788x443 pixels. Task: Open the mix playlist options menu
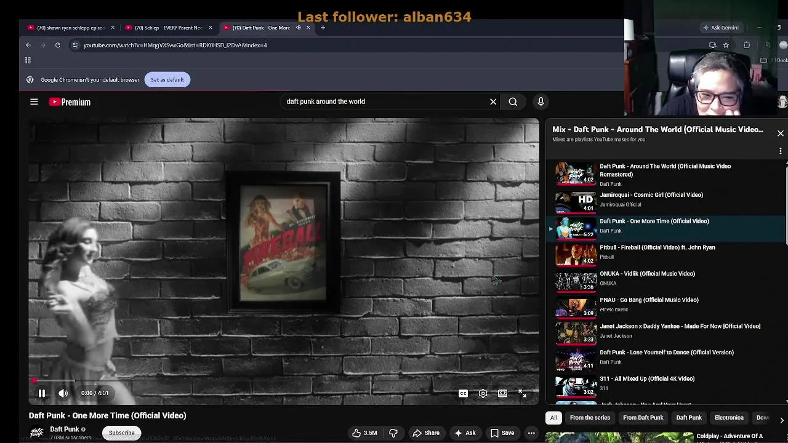(781, 151)
